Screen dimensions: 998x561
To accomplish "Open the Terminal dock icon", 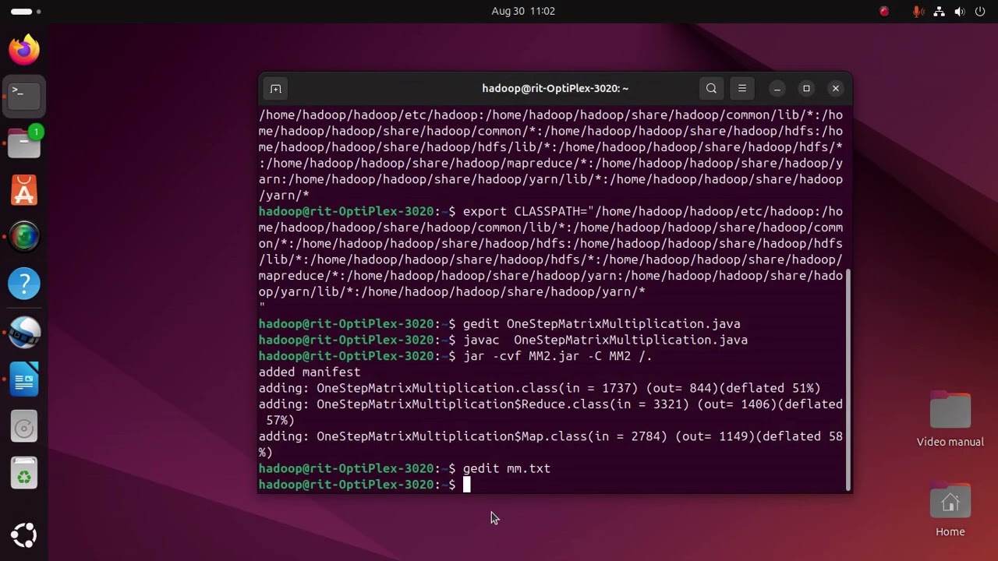I will click(x=24, y=96).
